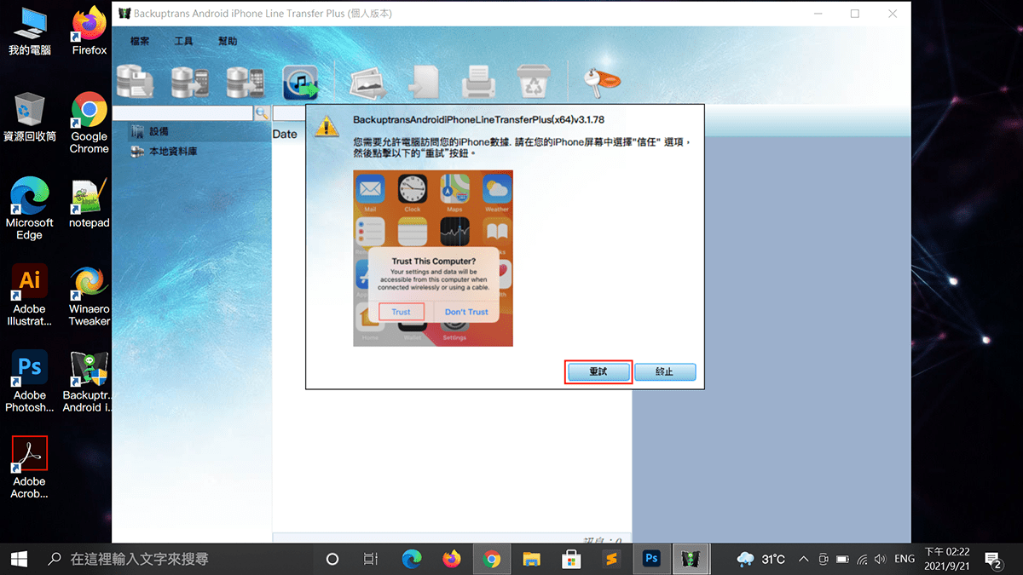
Task: Select 本地資料庫 in the sidebar tree
Action: [x=172, y=152]
